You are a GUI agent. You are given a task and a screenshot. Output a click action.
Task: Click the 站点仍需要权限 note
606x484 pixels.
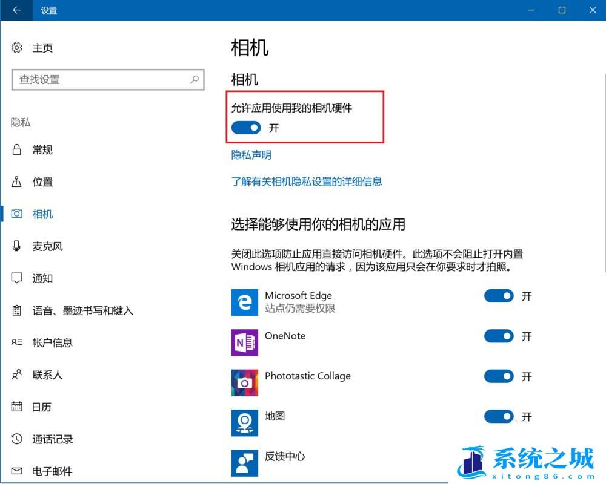pos(300,309)
